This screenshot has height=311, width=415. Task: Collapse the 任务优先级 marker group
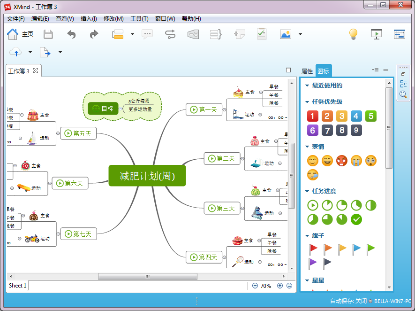(x=307, y=102)
